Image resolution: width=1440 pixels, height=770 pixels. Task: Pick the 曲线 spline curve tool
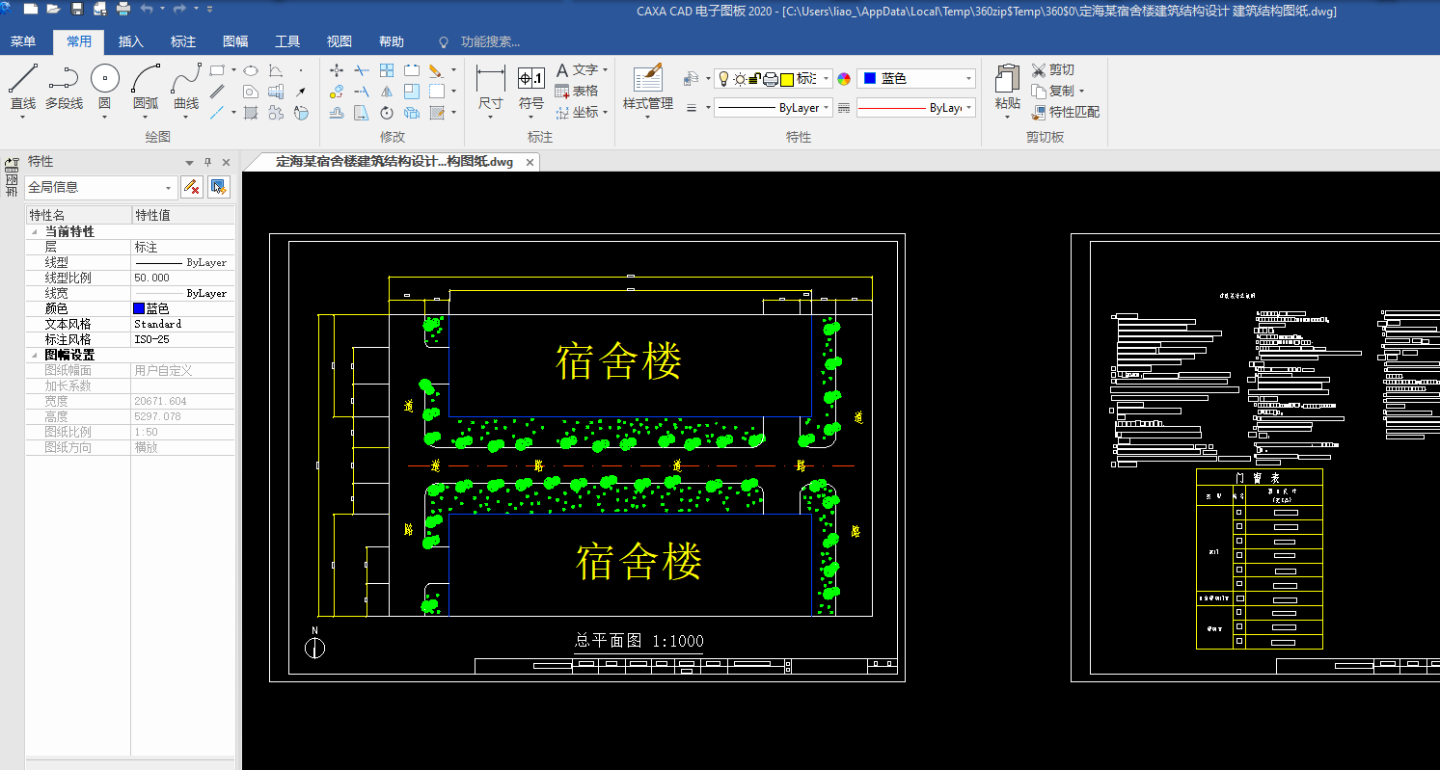point(186,90)
